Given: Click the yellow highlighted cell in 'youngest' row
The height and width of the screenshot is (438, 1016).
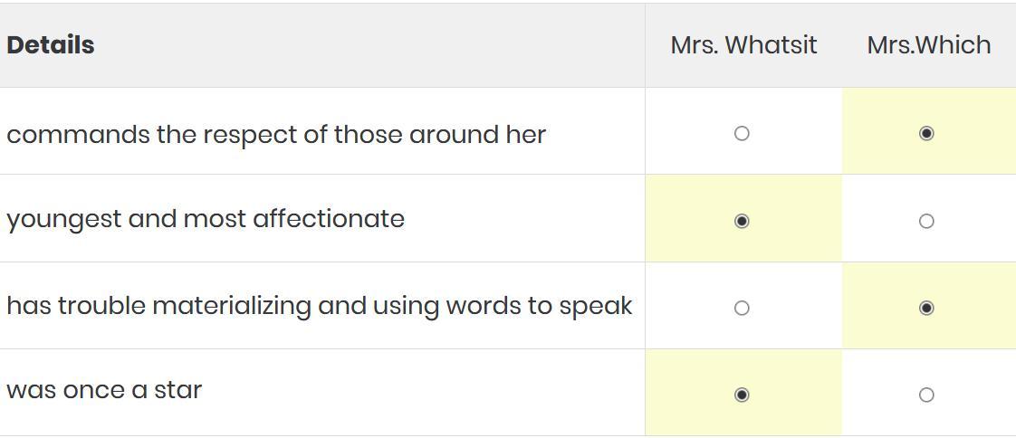Looking at the screenshot, I should [x=743, y=218].
